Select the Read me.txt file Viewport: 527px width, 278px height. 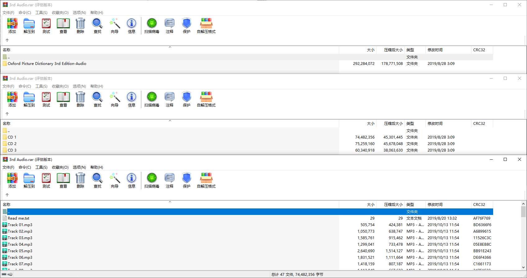point(18,218)
